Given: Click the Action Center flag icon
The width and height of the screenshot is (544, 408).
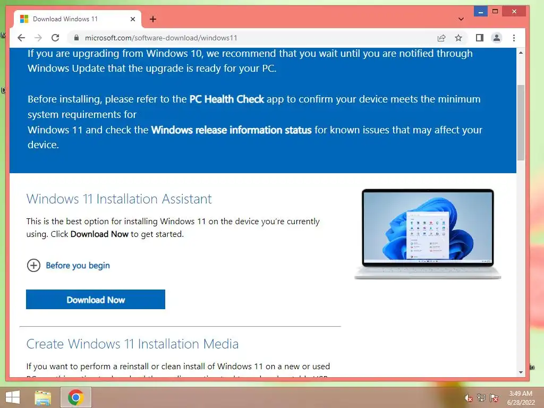Looking at the screenshot, I should 494,398.
